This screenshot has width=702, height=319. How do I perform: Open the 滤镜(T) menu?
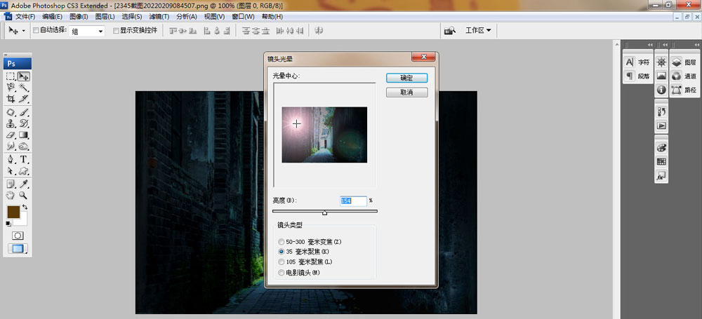(159, 17)
